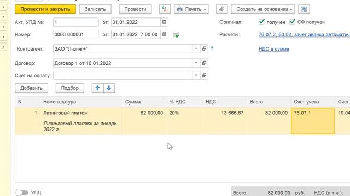Screen dimensions: 350x196
Task: Toggle the СФ получен checkbox
Action: [292, 22]
